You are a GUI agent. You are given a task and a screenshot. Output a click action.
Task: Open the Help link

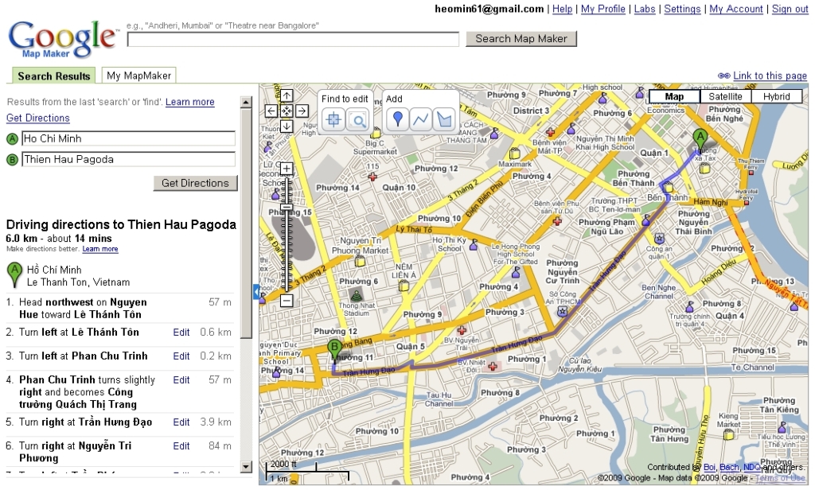pos(562,9)
